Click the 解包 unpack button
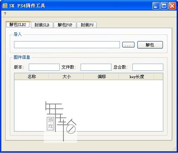The height and width of the screenshot is (153, 178). pyautogui.click(x=150, y=45)
